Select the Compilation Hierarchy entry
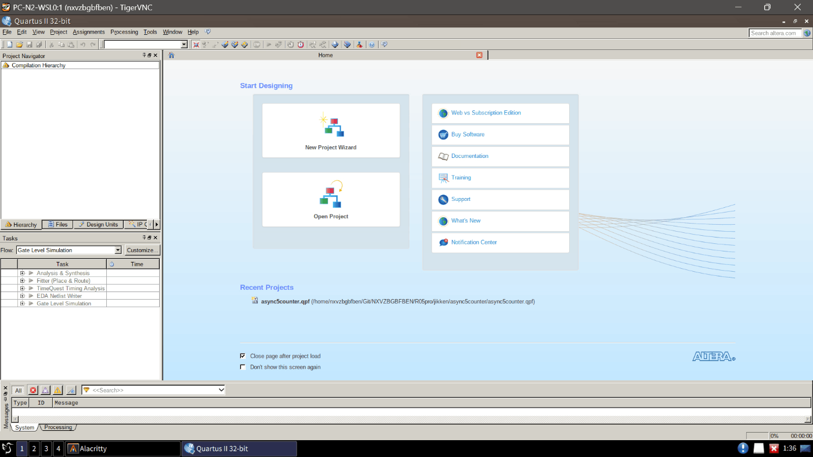Image resolution: width=813 pixels, height=457 pixels. 38,66
